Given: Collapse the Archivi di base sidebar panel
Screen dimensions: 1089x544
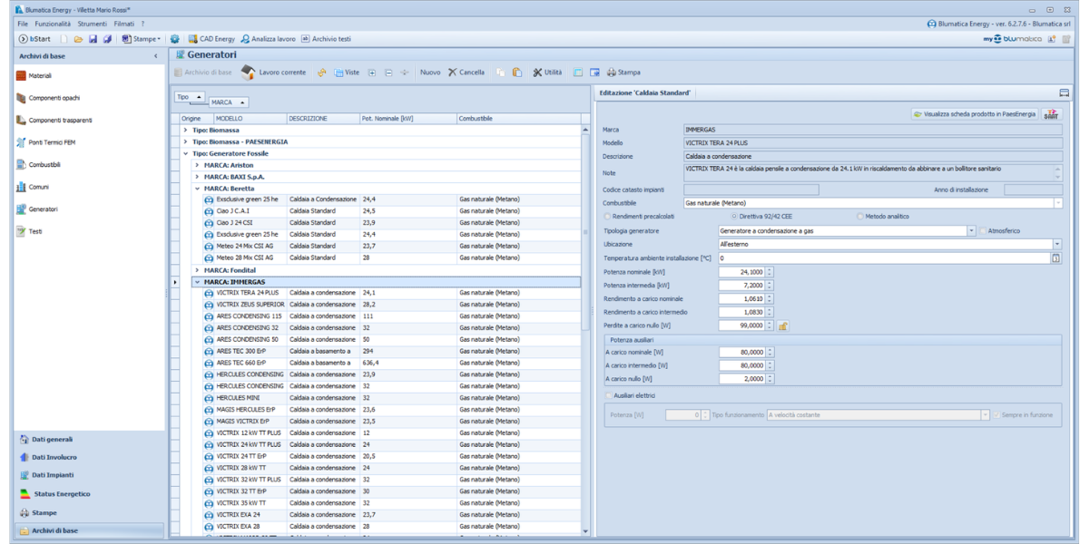Looking at the screenshot, I should coord(155,56).
